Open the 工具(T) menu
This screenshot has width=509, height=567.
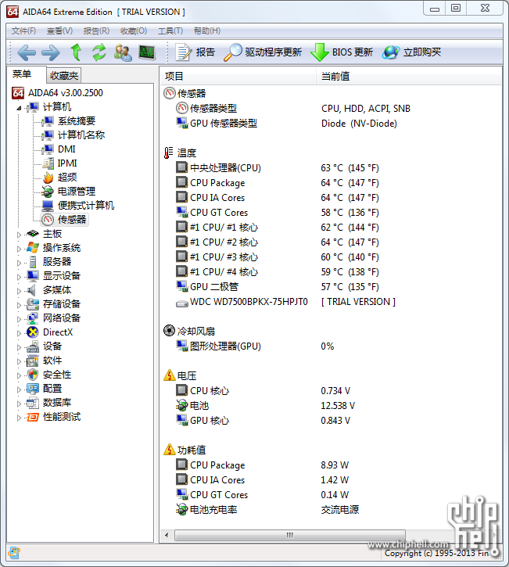(170, 31)
